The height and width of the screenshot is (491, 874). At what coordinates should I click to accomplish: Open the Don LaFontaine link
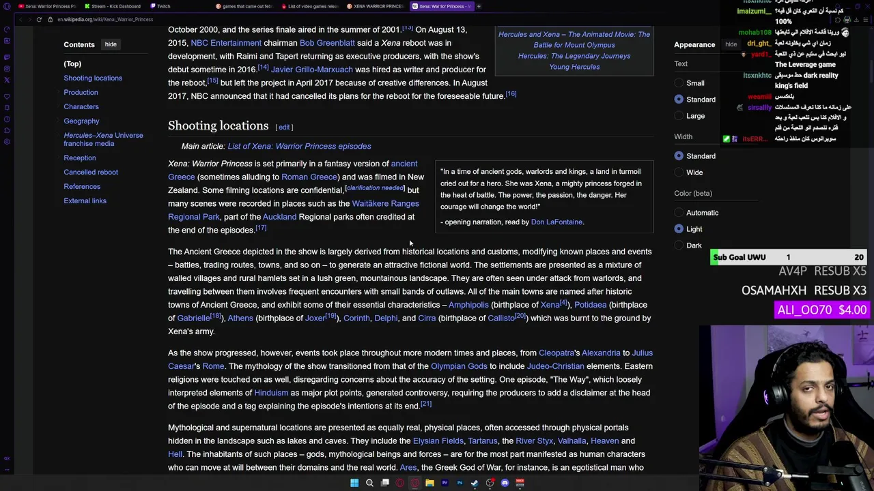click(556, 222)
